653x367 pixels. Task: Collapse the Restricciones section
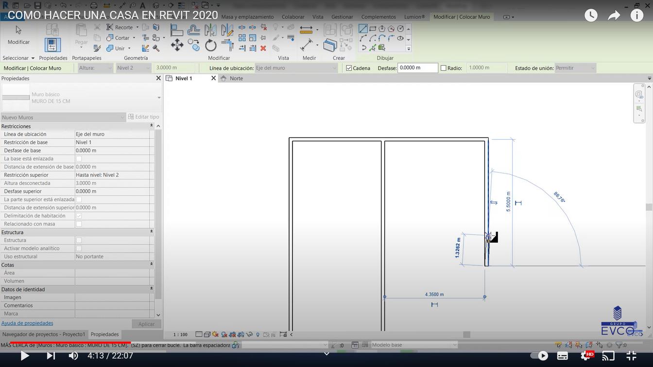[151, 126]
